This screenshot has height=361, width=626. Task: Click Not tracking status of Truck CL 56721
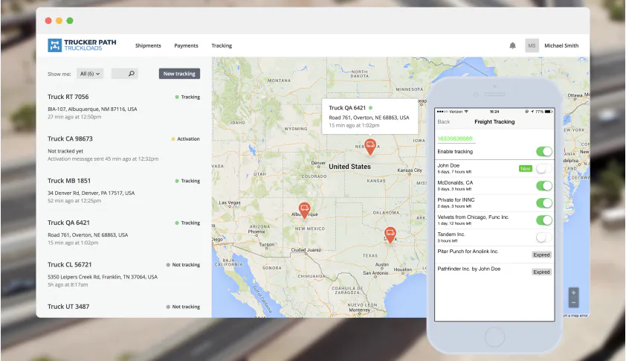click(183, 265)
